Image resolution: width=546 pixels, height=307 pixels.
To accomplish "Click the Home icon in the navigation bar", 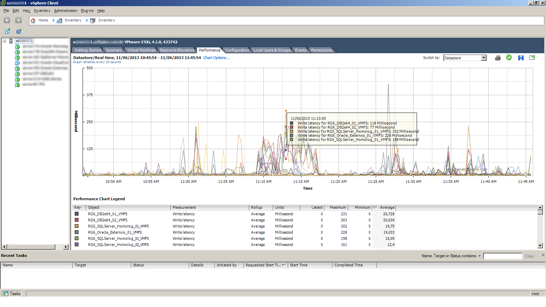I will click(x=33, y=20).
